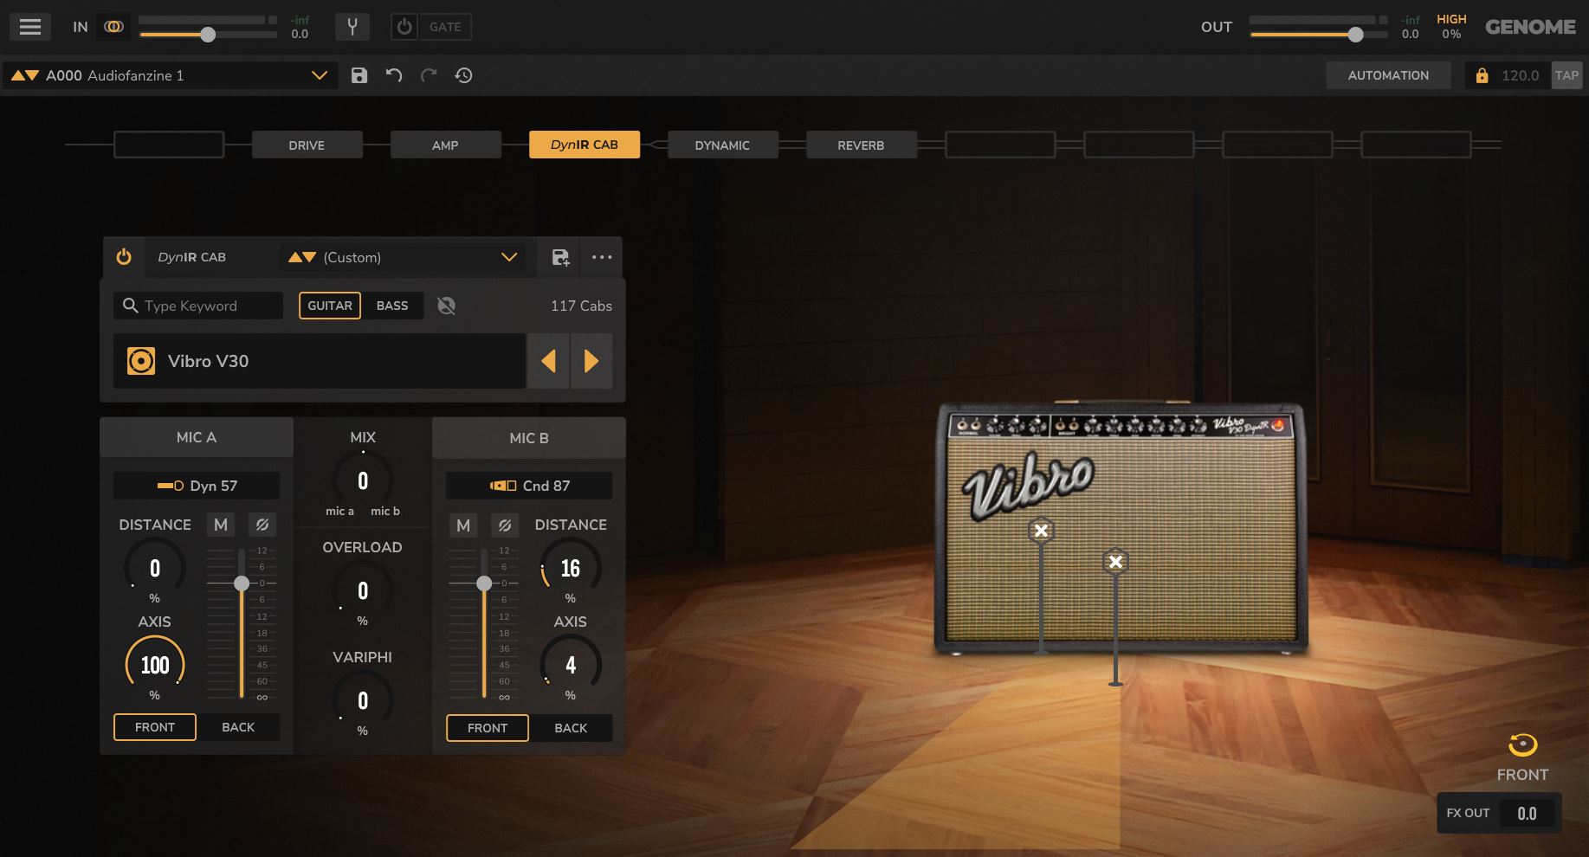Click the empty first slot before DRIVE
The height and width of the screenshot is (857, 1589).
coord(169,145)
